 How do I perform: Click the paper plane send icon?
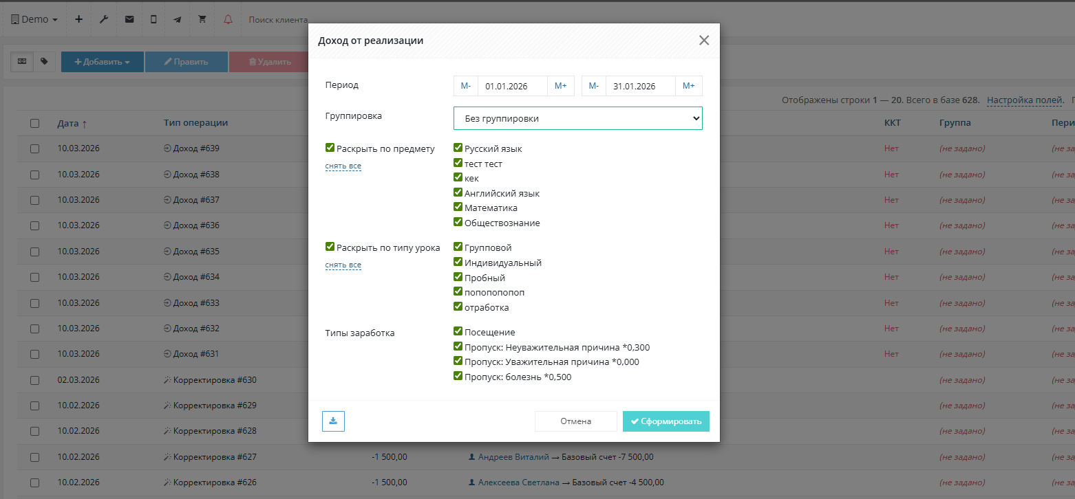tap(178, 19)
